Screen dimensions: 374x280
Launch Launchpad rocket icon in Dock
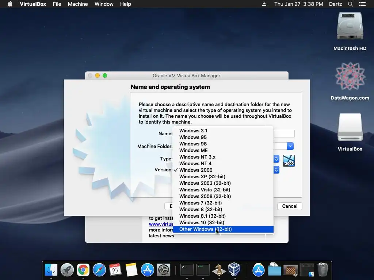tap(67, 270)
